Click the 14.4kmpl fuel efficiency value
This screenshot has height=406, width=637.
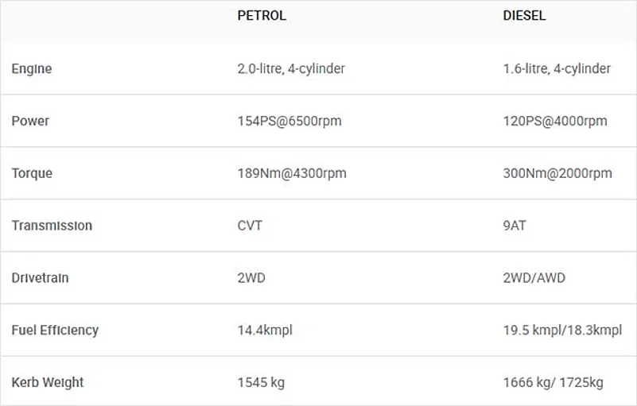click(x=265, y=331)
